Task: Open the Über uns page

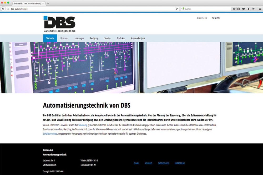Action: point(64,38)
